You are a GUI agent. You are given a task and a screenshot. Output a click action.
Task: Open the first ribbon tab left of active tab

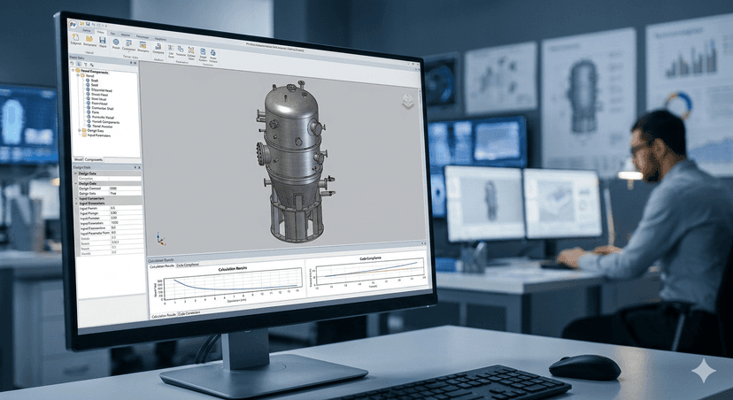click(87, 30)
